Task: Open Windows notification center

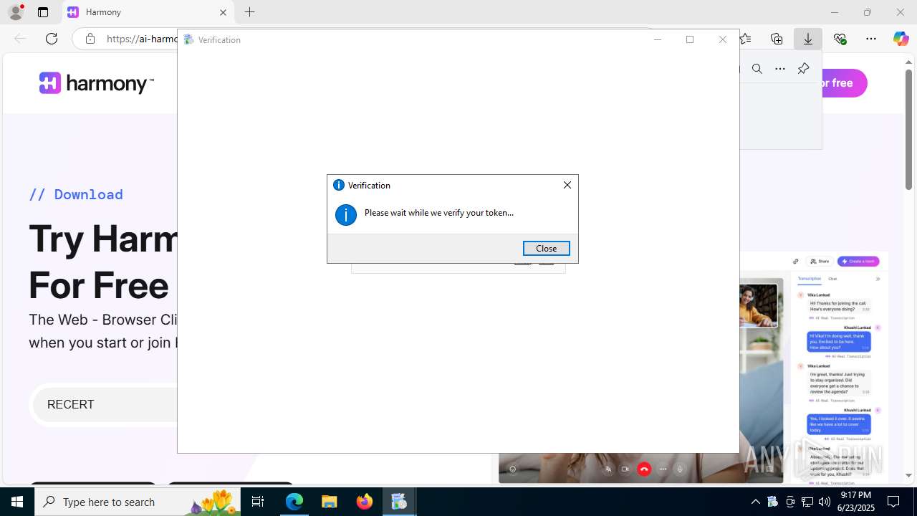Action: point(894,502)
